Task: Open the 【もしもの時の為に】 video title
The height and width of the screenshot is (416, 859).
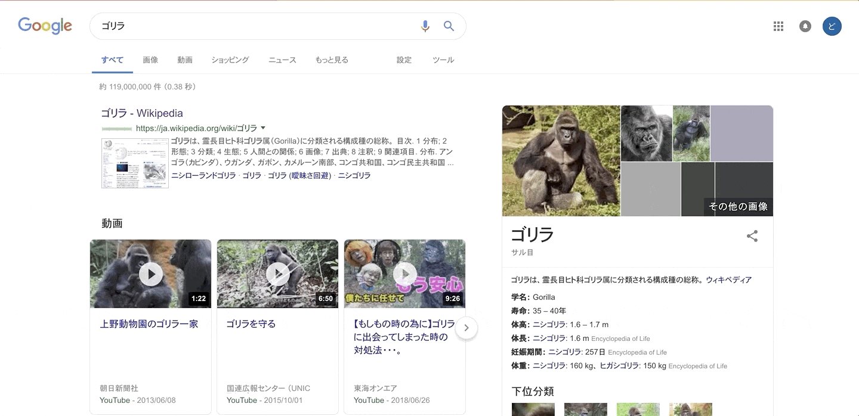Action: pos(404,337)
